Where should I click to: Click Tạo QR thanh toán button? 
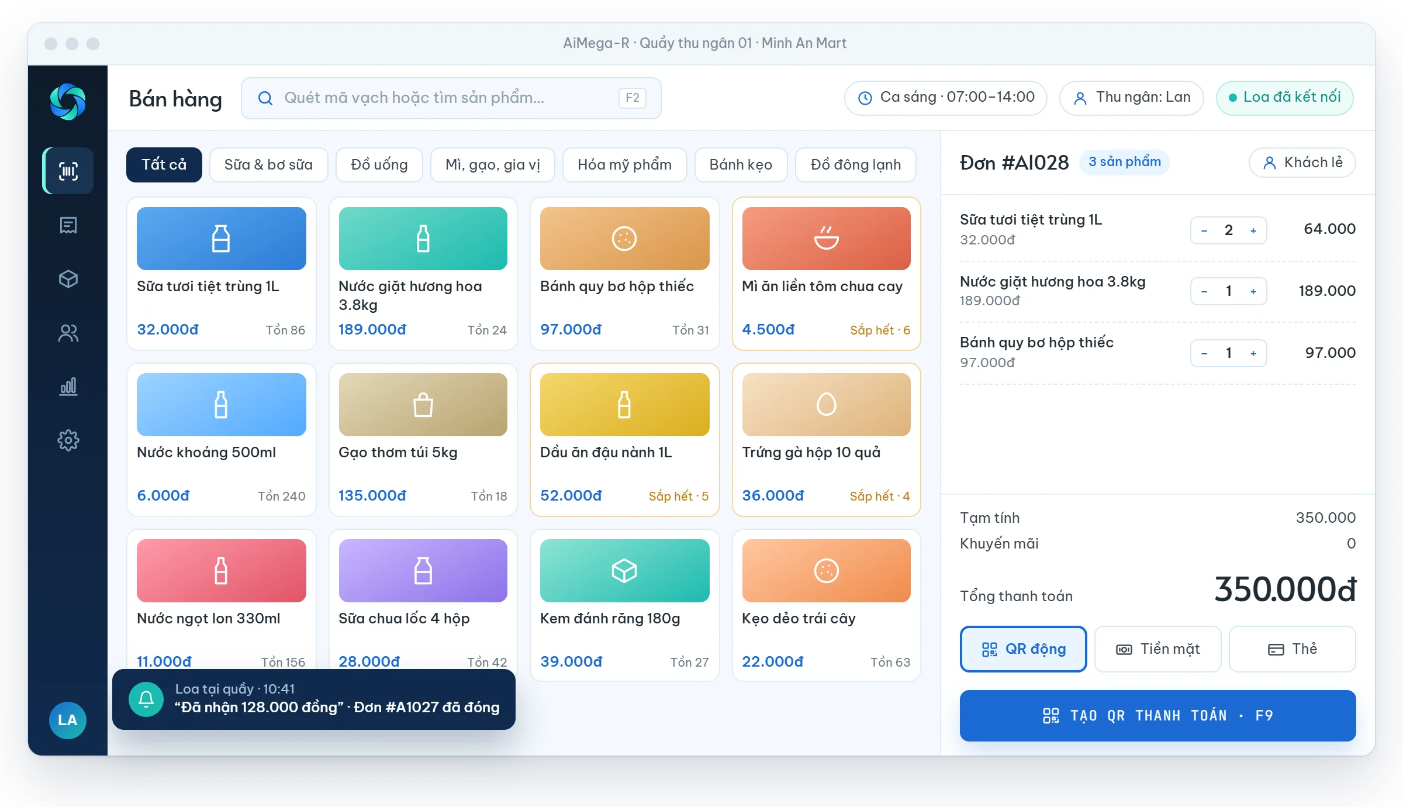(x=1157, y=716)
